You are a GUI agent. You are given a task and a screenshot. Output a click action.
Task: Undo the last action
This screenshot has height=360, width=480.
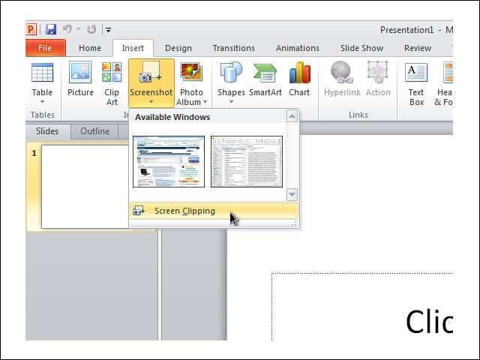[x=67, y=29]
